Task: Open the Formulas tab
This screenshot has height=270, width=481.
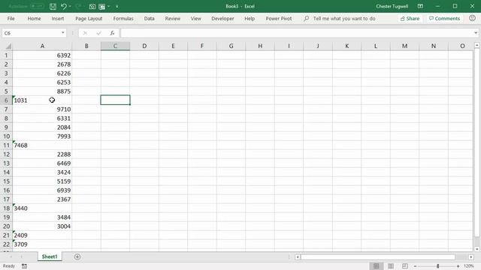Action: coord(123,18)
